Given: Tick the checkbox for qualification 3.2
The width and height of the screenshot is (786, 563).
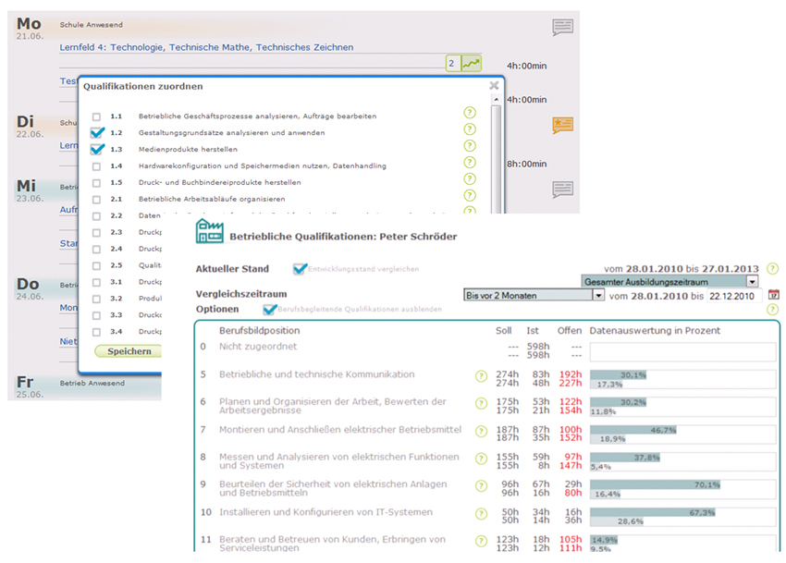Looking at the screenshot, I should pos(96,299).
